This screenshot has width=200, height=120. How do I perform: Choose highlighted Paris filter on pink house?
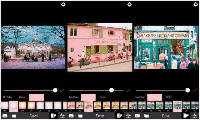(x=89, y=107)
